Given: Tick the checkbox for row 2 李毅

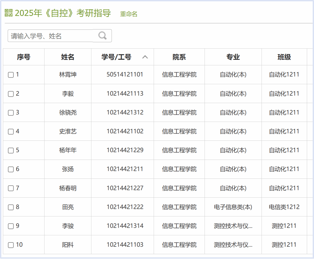Looking at the screenshot, I should tap(11, 94).
